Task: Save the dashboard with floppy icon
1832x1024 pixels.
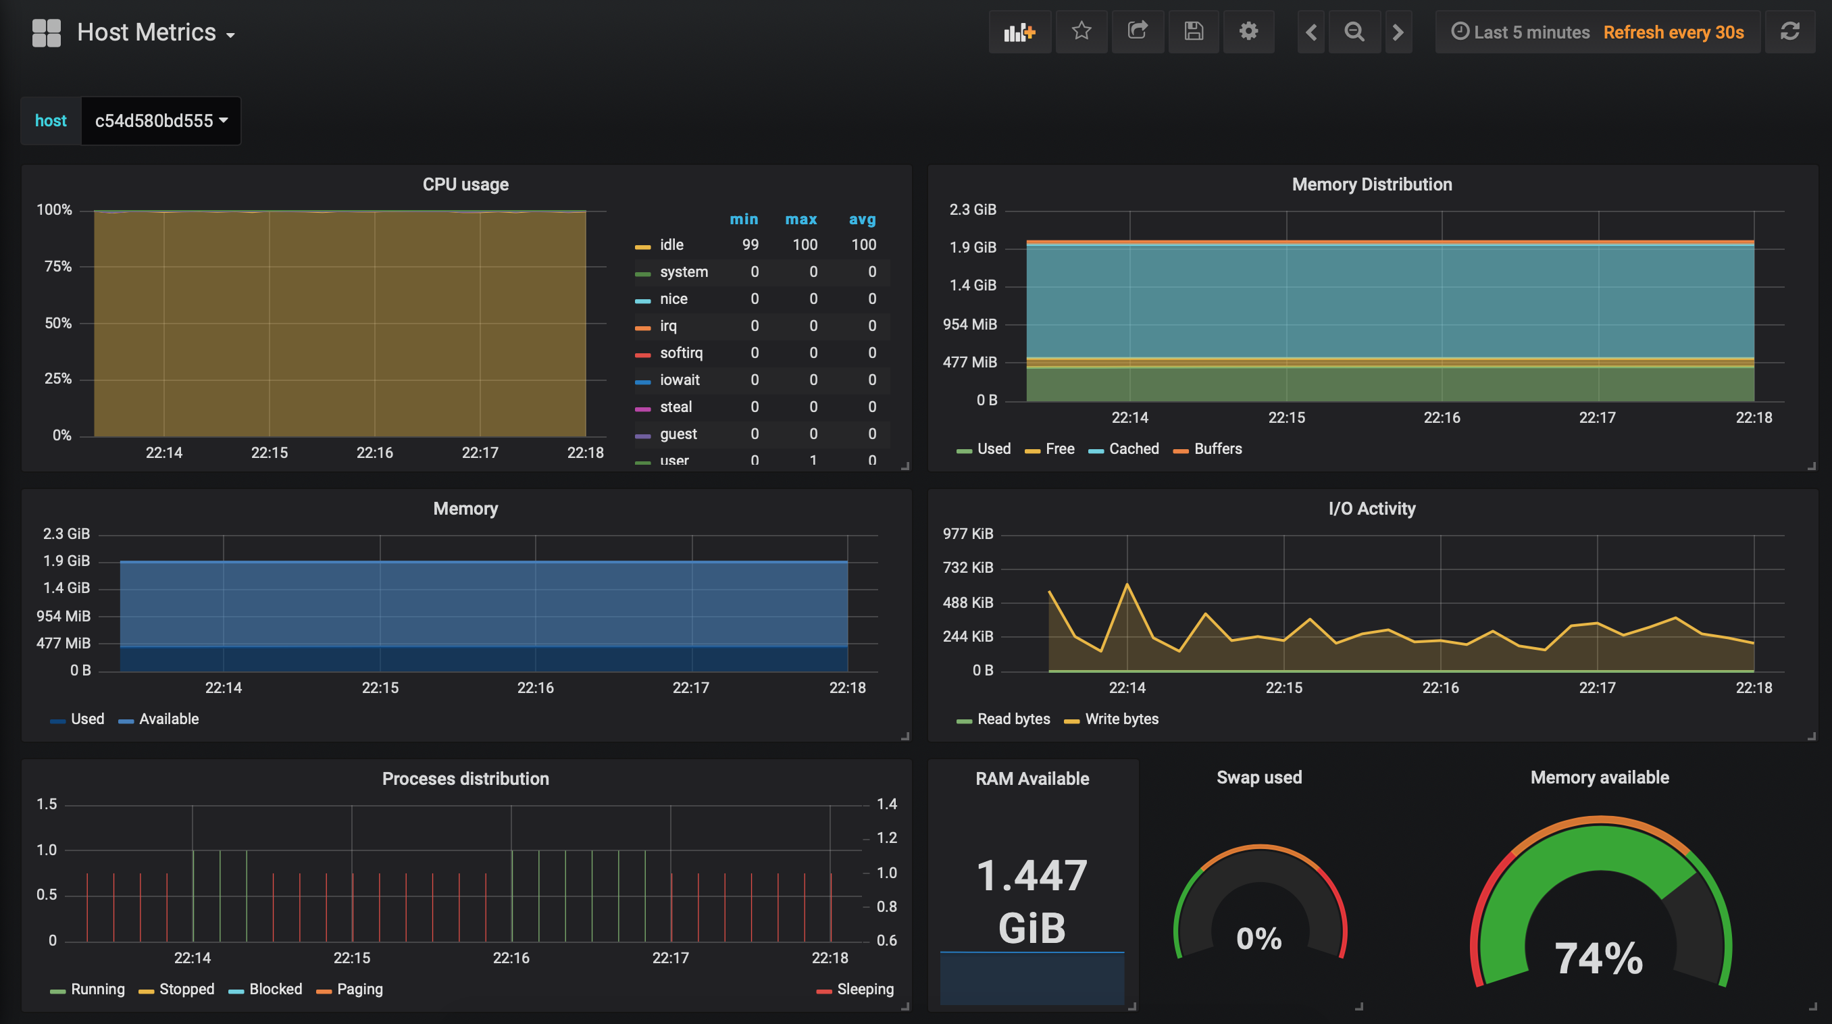Action: click(x=1194, y=32)
